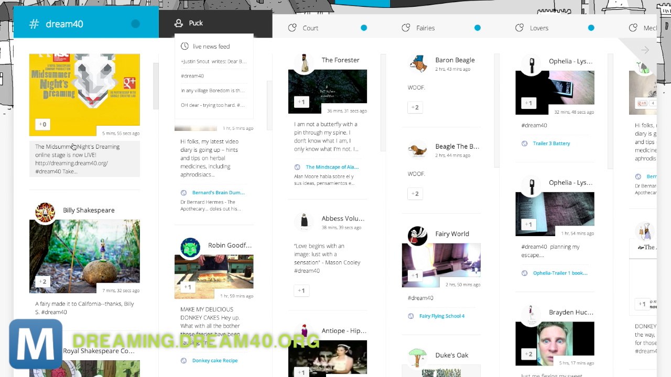Click the right arrow to see more columns
671x377 pixels.
tap(645, 50)
